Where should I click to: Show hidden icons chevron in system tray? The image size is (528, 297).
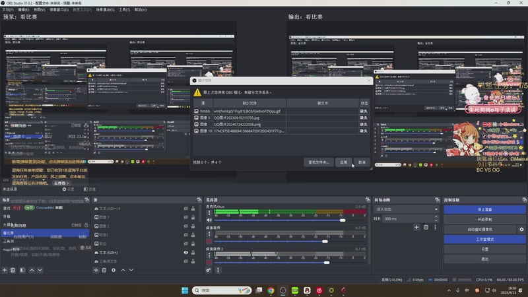coord(449,290)
